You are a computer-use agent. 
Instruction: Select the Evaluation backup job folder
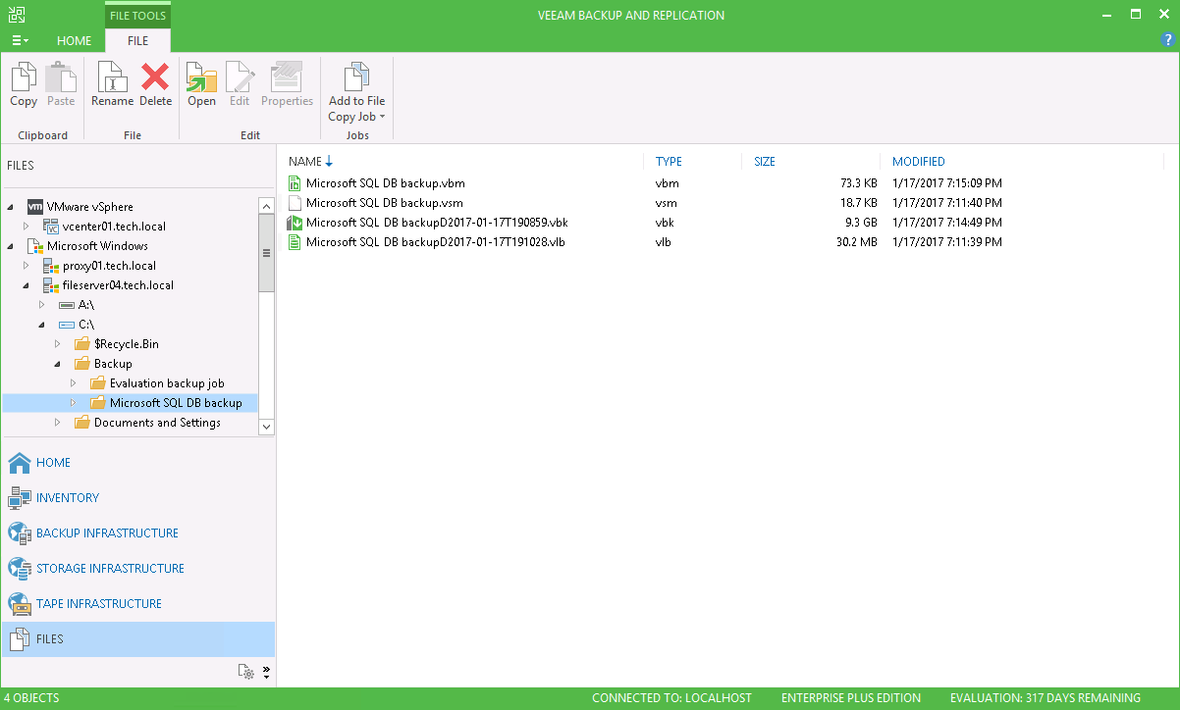coord(167,383)
